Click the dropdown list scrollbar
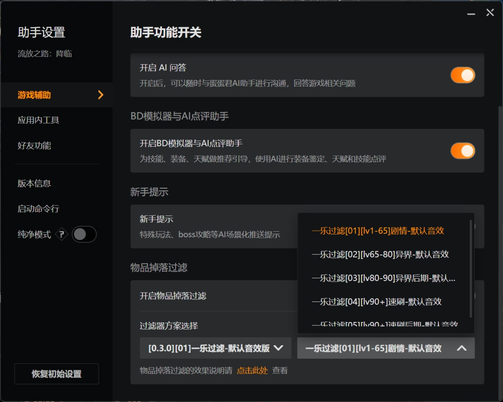The image size is (503, 402). [x=471, y=270]
